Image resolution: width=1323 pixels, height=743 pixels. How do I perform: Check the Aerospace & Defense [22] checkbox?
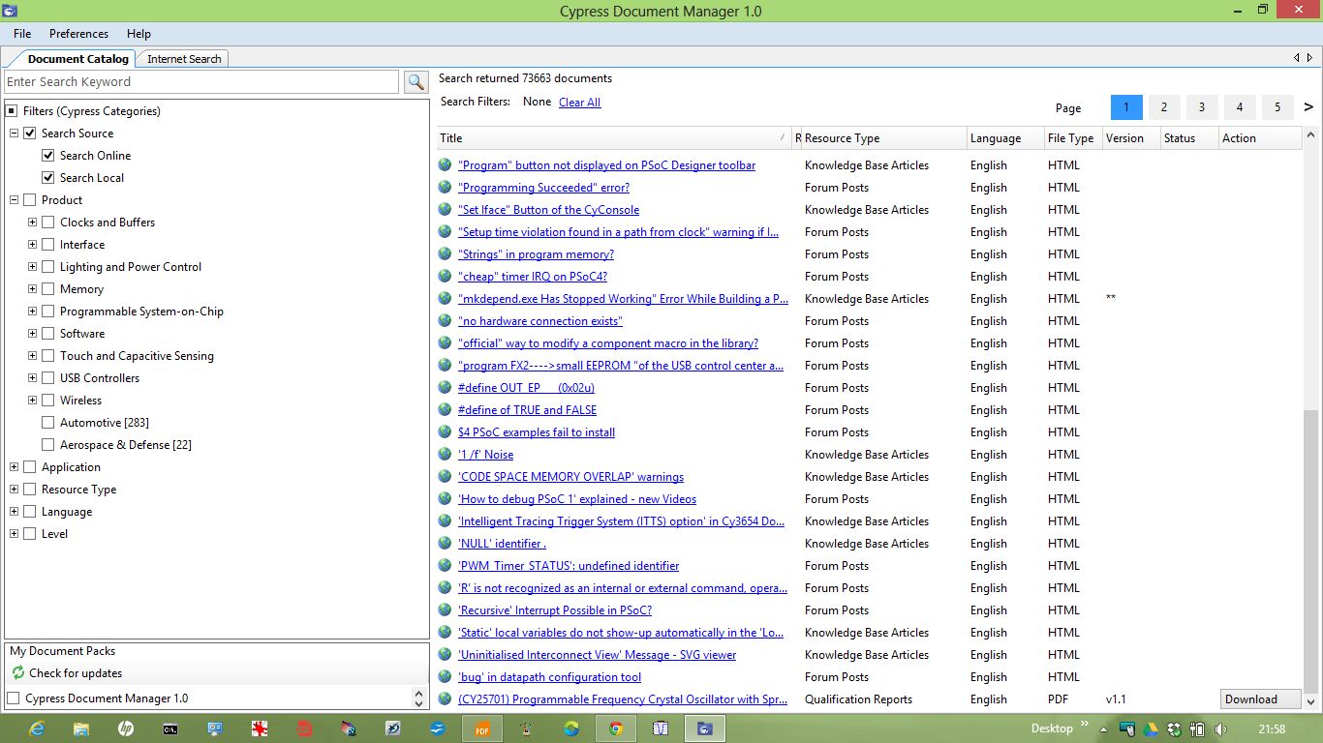click(x=47, y=444)
